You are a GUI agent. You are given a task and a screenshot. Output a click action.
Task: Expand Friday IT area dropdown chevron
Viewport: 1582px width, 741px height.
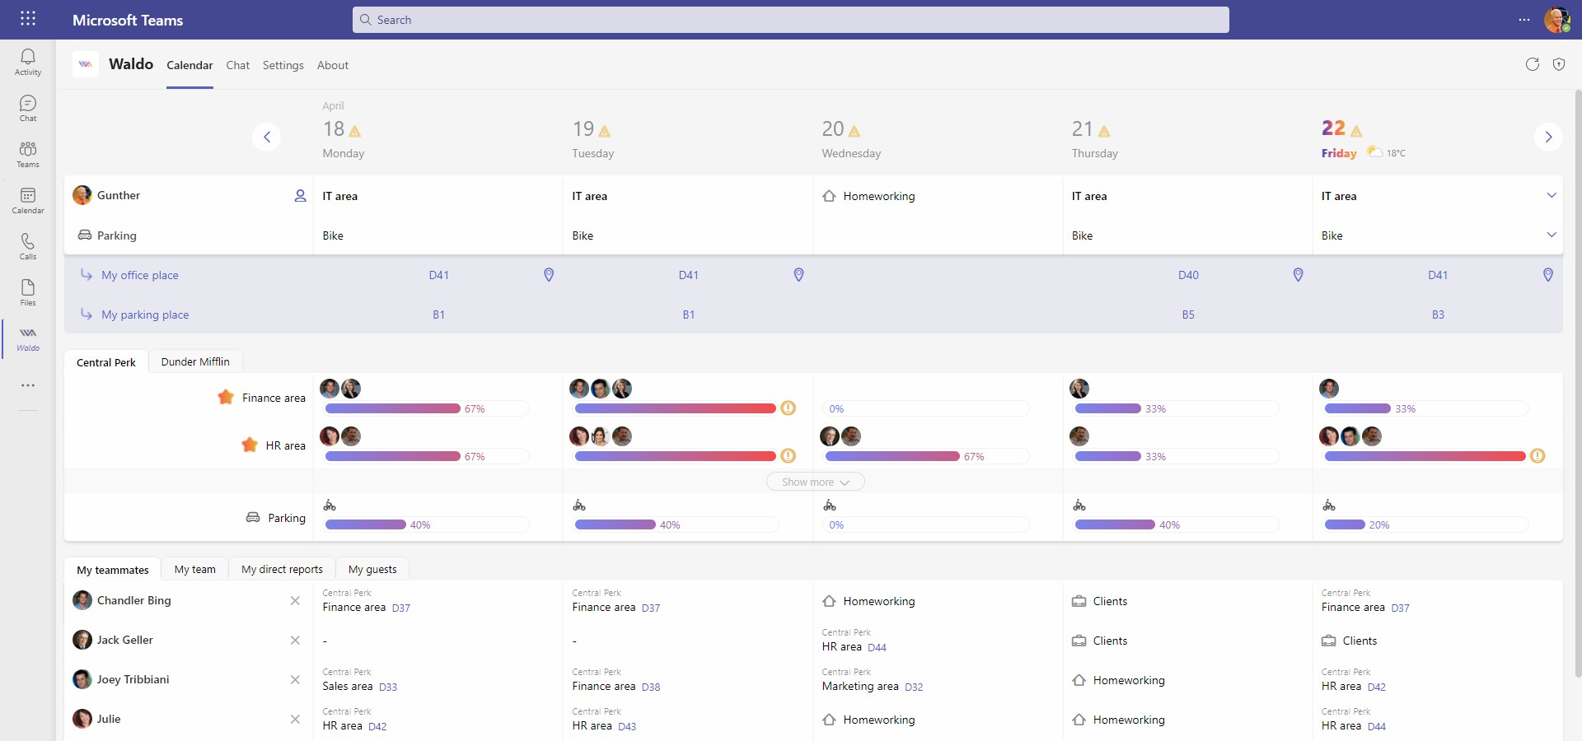click(1552, 195)
